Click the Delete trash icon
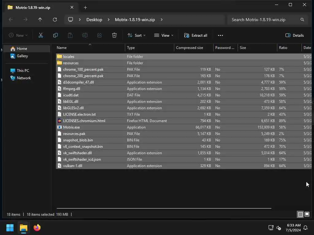 click(x=114, y=35)
